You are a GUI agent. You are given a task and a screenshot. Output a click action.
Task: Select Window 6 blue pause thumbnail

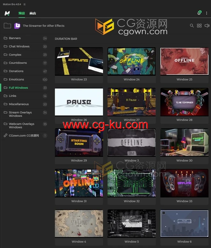184,223
